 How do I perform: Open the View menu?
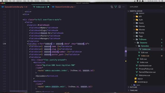(x=25, y=1)
